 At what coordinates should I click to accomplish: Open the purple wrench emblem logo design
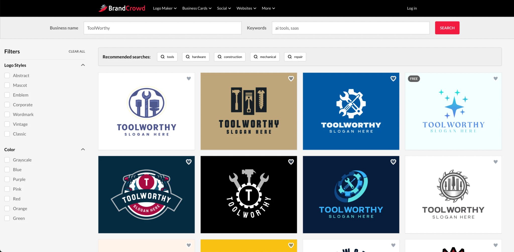146,111
